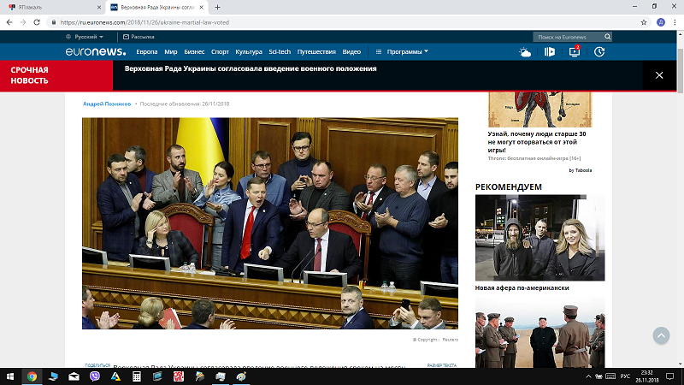Open the Новая афера по-американски thumbnail
Viewport: 684px width, 385px height.
(540, 238)
